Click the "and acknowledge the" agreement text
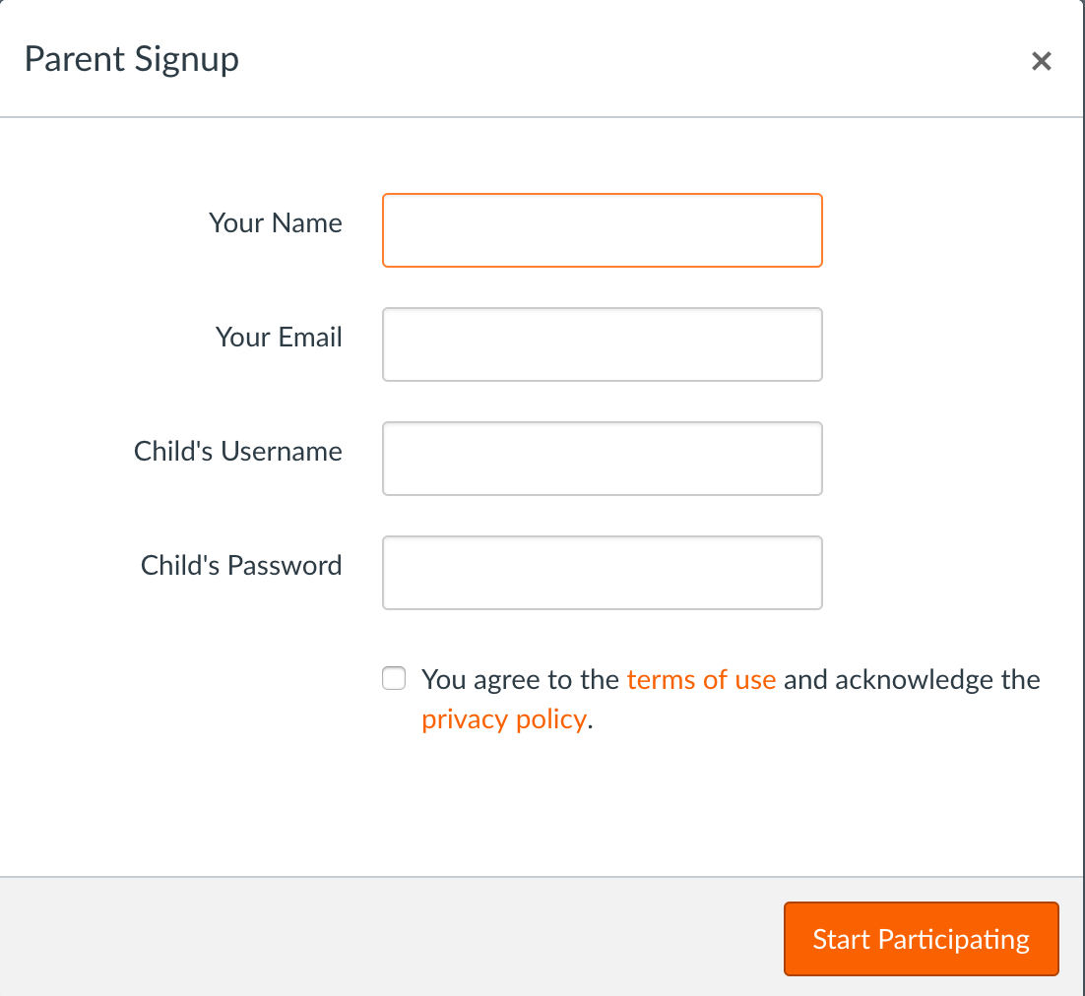The width and height of the screenshot is (1085, 996). (x=911, y=680)
